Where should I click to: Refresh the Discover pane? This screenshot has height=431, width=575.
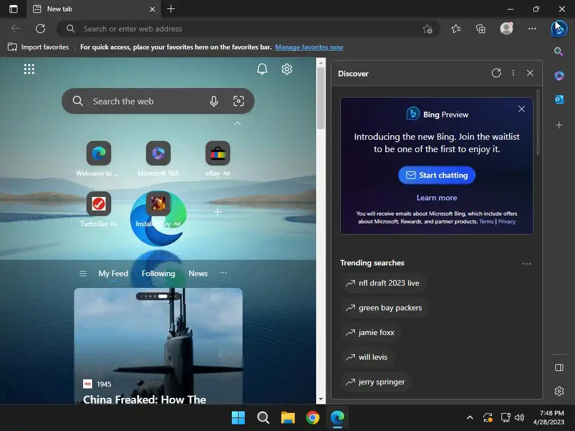point(496,73)
